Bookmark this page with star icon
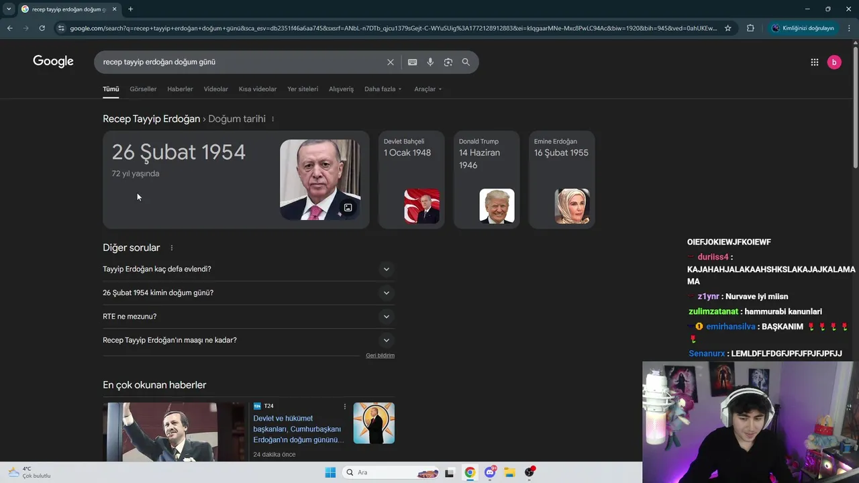The width and height of the screenshot is (859, 483). point(727,28)
